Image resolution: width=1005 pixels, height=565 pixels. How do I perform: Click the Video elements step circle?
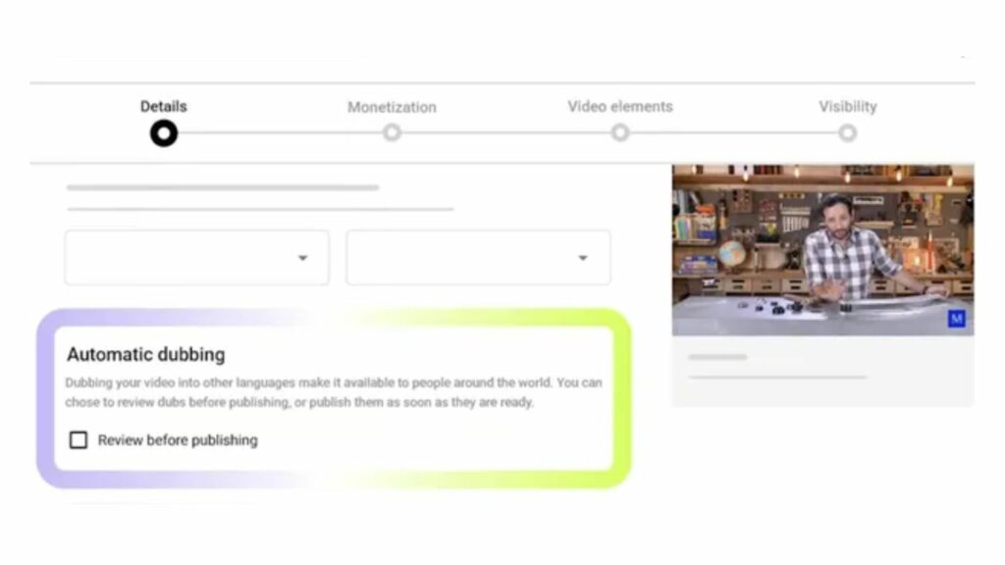[x=619, y=131]
